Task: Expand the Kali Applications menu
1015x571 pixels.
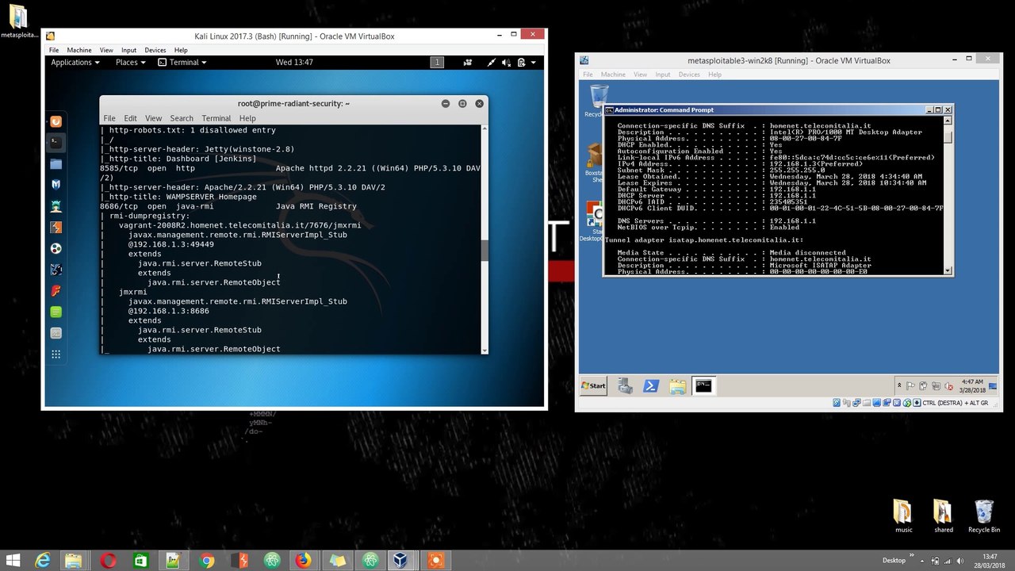Action: pos(75,63)
